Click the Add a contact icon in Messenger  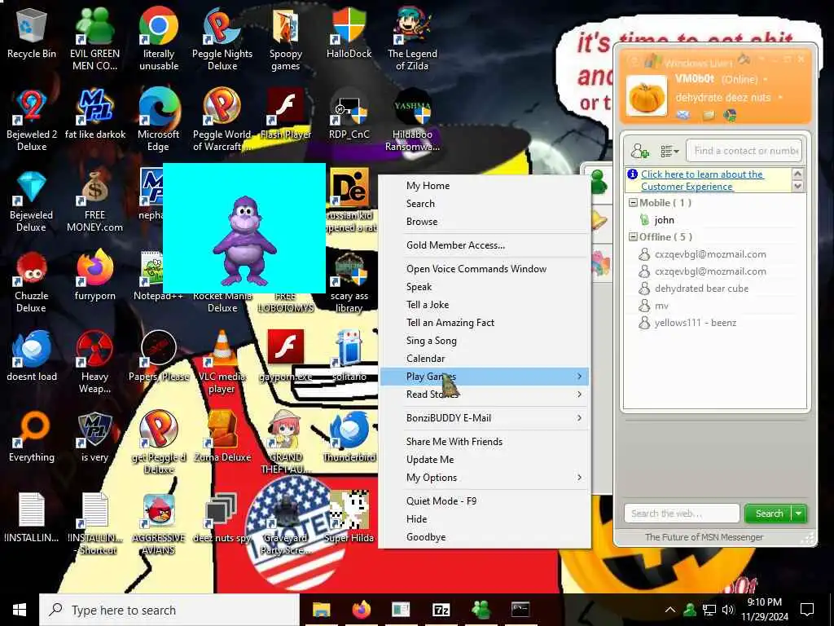pos(639,151)
